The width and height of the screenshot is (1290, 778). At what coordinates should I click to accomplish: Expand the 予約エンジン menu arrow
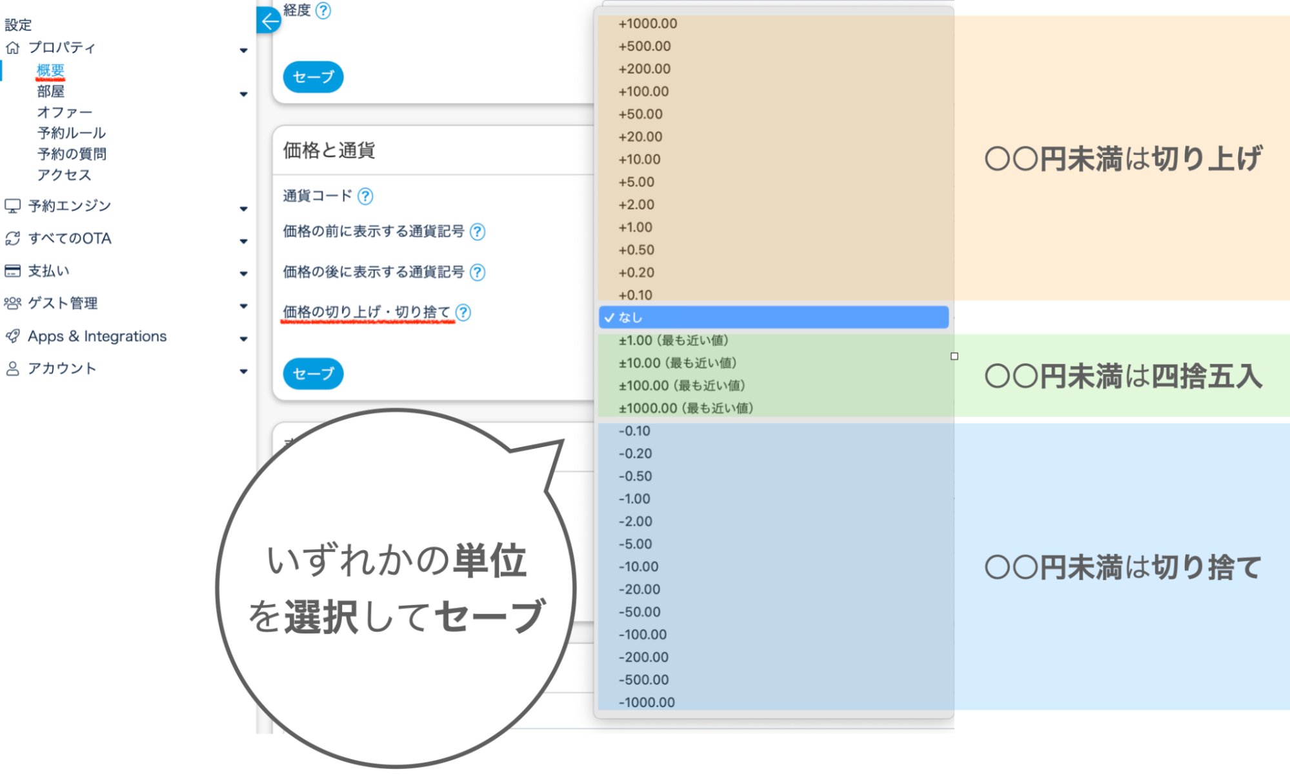pyautogui.click(x=243, y=208)
